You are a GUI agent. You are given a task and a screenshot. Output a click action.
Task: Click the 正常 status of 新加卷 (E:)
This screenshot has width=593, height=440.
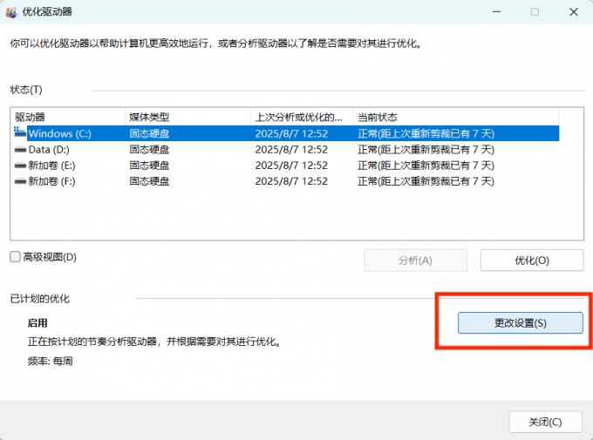[426, 166]
